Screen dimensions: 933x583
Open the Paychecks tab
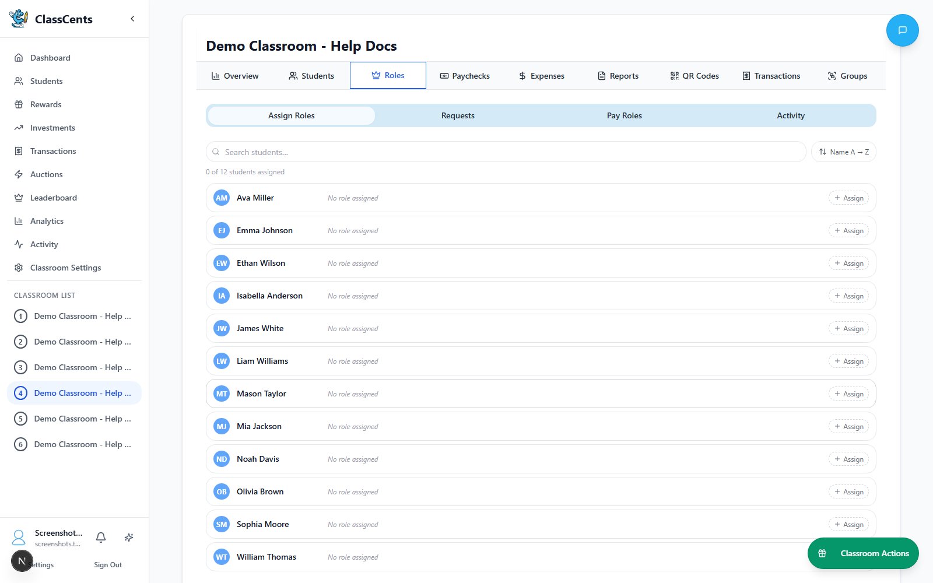click(x=465, y=76)
